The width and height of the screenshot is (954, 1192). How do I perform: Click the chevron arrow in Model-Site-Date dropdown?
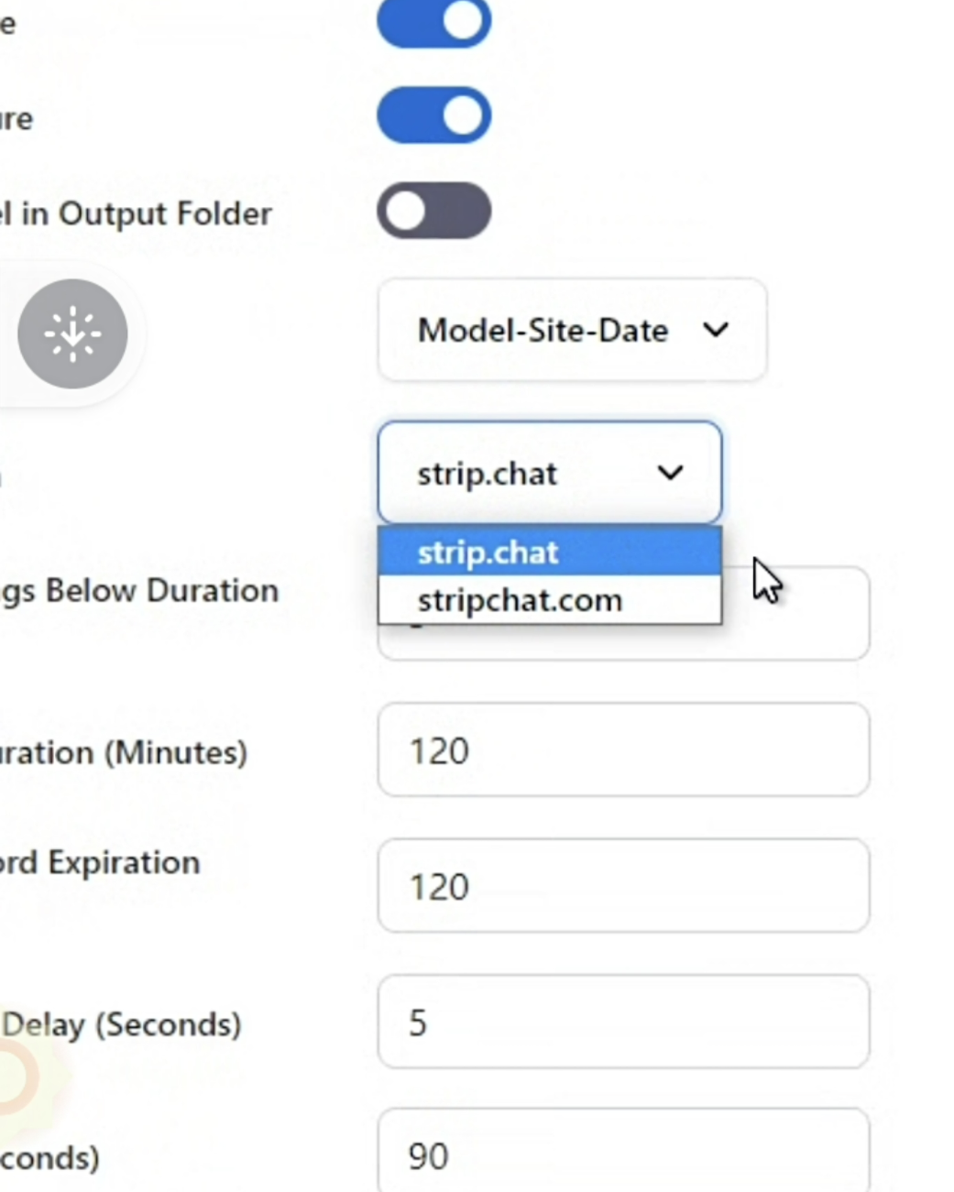(x=716, y=330)
